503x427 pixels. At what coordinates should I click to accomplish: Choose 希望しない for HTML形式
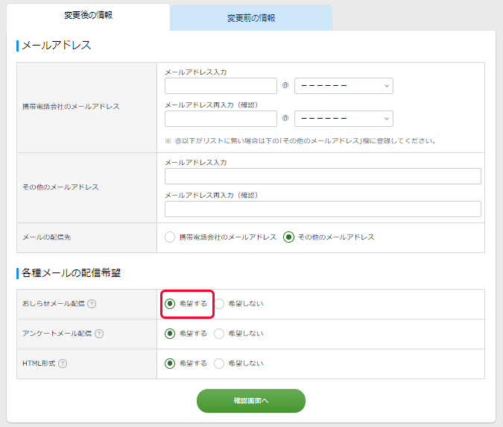pos(219,364)
